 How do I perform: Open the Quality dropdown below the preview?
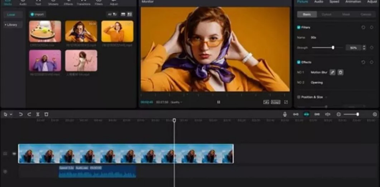[x=176, y=102]
